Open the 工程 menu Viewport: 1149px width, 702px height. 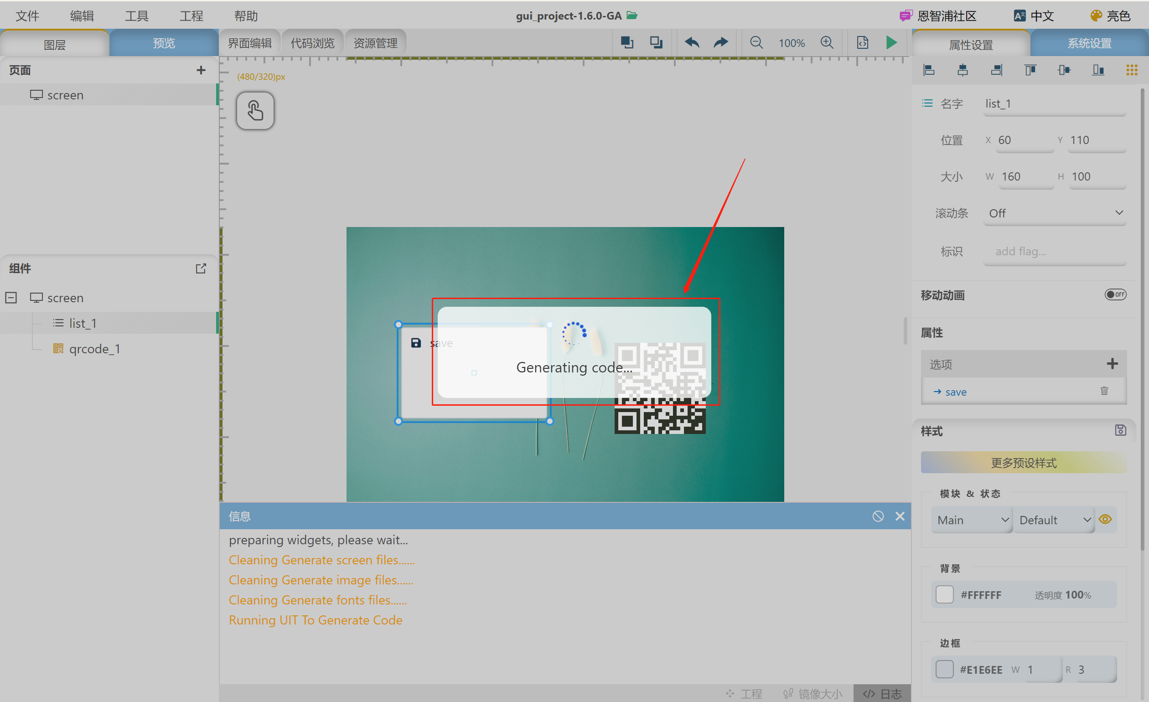[x=191, y=15]
